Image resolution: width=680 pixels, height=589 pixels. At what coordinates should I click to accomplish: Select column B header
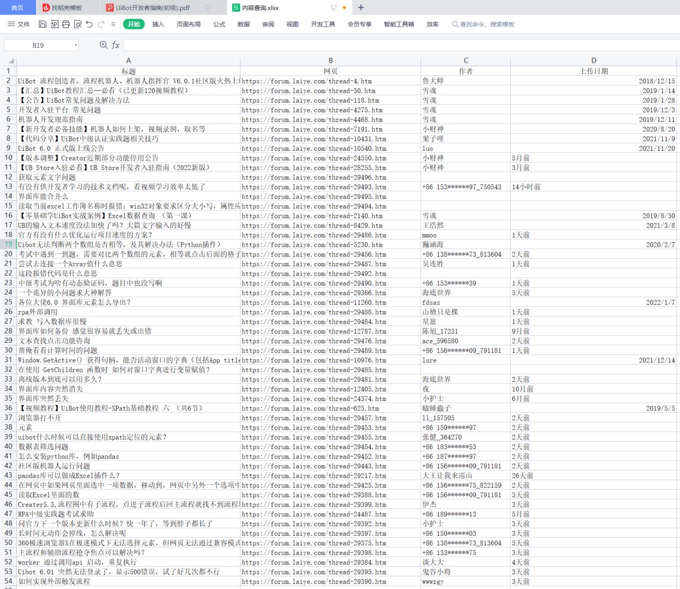pyautogui.click(x=331, y=61)
